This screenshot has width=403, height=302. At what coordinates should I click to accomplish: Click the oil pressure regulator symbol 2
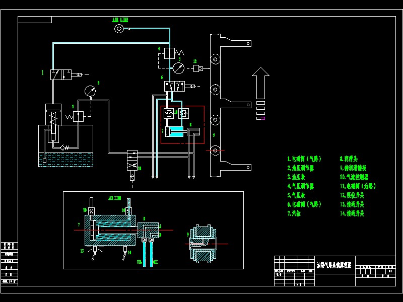(79, 116)
